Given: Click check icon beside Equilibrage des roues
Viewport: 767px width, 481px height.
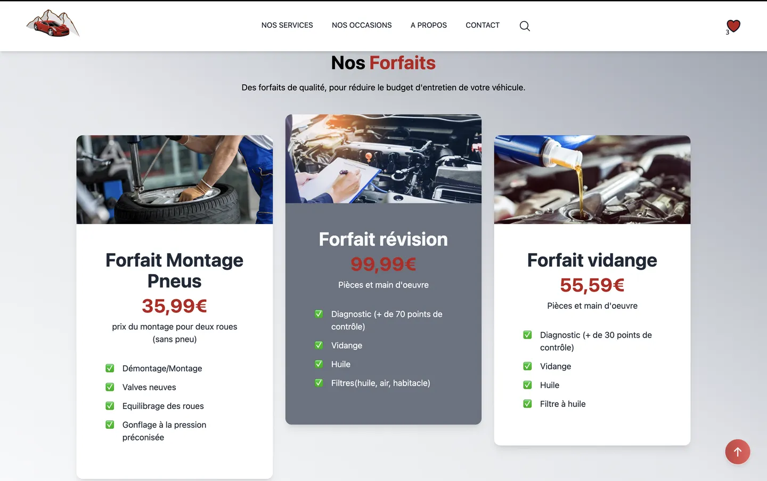Looking at the screenshot, I should pyautogui.click(x=110, y=406).
